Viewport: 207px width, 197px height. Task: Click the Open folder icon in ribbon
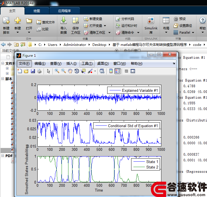pyautogui.click(x=29, y=21)
